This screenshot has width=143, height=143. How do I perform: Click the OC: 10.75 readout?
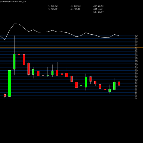[x=98, y=6]
